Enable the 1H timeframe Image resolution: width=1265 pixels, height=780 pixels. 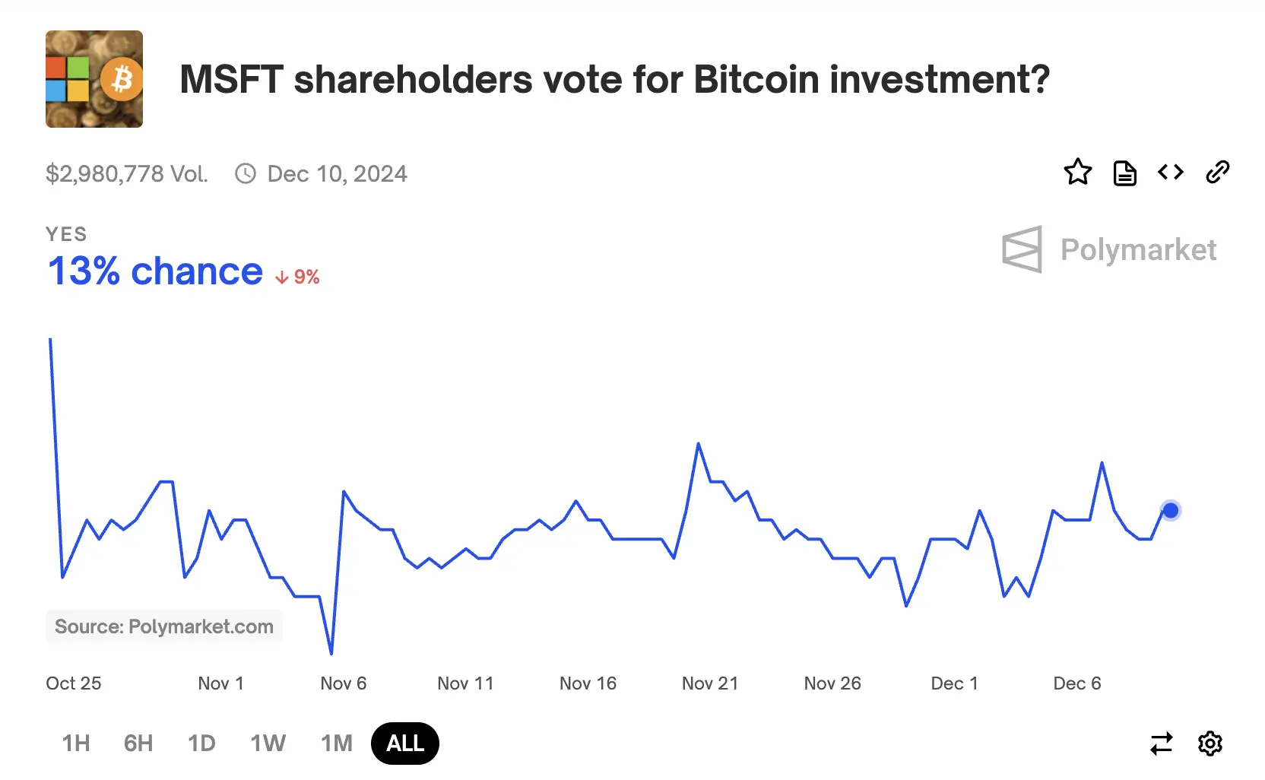(x=75, y=744)
